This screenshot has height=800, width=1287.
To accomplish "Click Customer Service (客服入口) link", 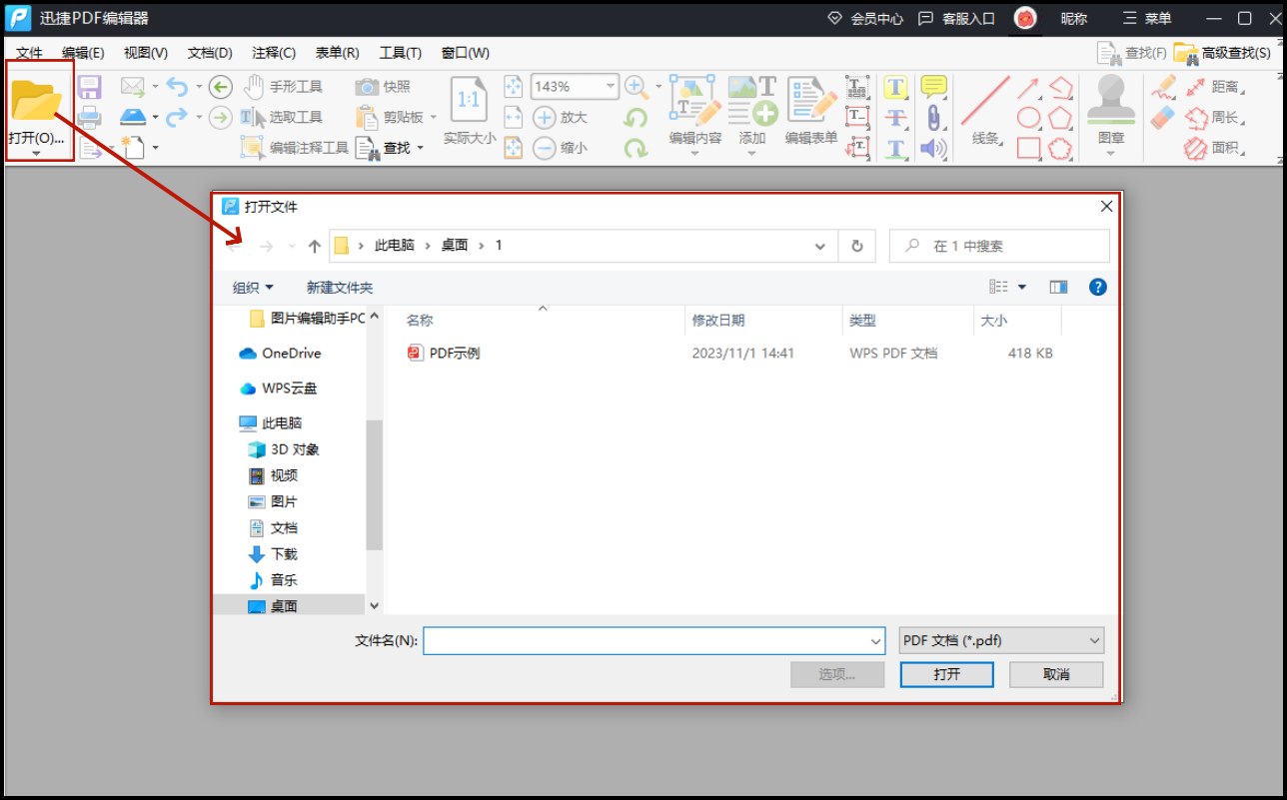I will [x=956, y=19].
